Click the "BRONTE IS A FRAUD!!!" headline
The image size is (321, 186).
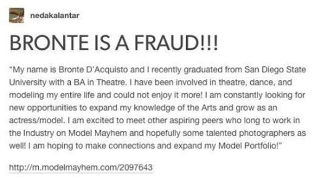(114, 43)
